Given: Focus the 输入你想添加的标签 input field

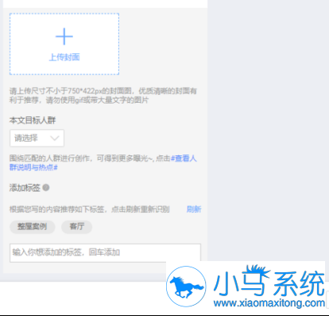Looking at the screenshot, I should pos(105,253).
